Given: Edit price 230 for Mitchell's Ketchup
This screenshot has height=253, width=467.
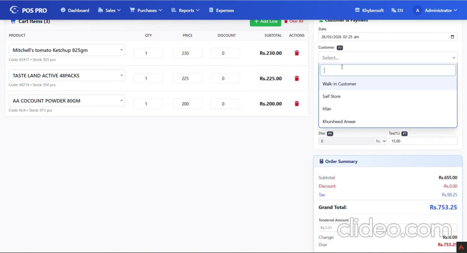Looking at the screenshot, I should (187, 53).
